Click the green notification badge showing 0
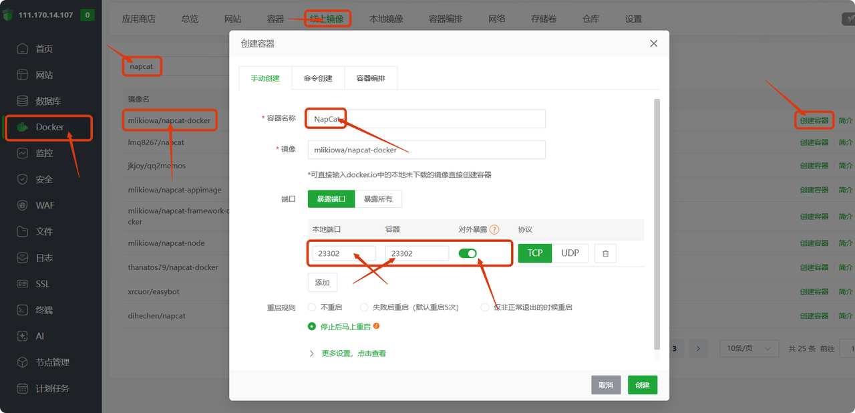Screen dimensions: 855x413 87,15
